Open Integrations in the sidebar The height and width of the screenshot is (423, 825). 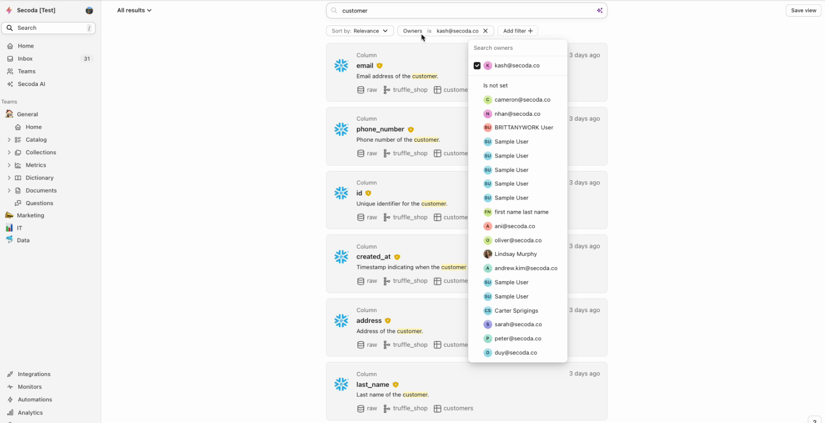point(34,374)
